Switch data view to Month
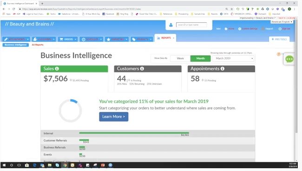This screenshot has height=171, width=302. [x=201, y=59]
